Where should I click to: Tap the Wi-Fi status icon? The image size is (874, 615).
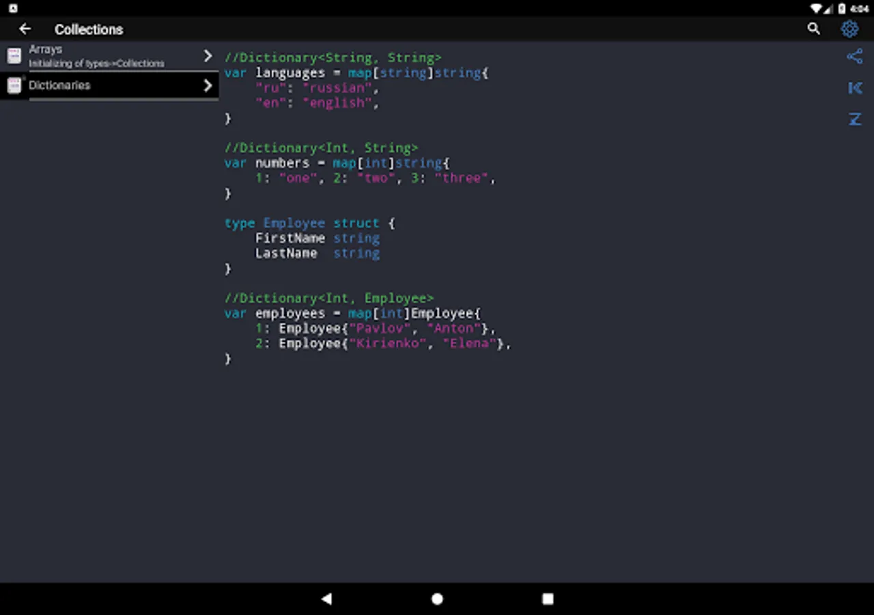pos(816,8)
